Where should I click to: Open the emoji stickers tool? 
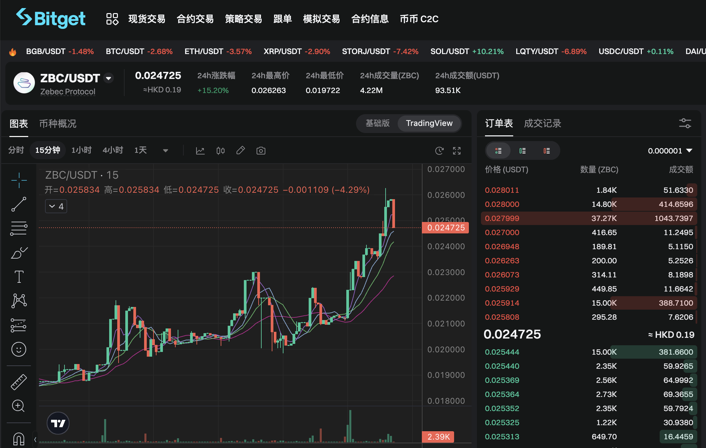(19, 349)
